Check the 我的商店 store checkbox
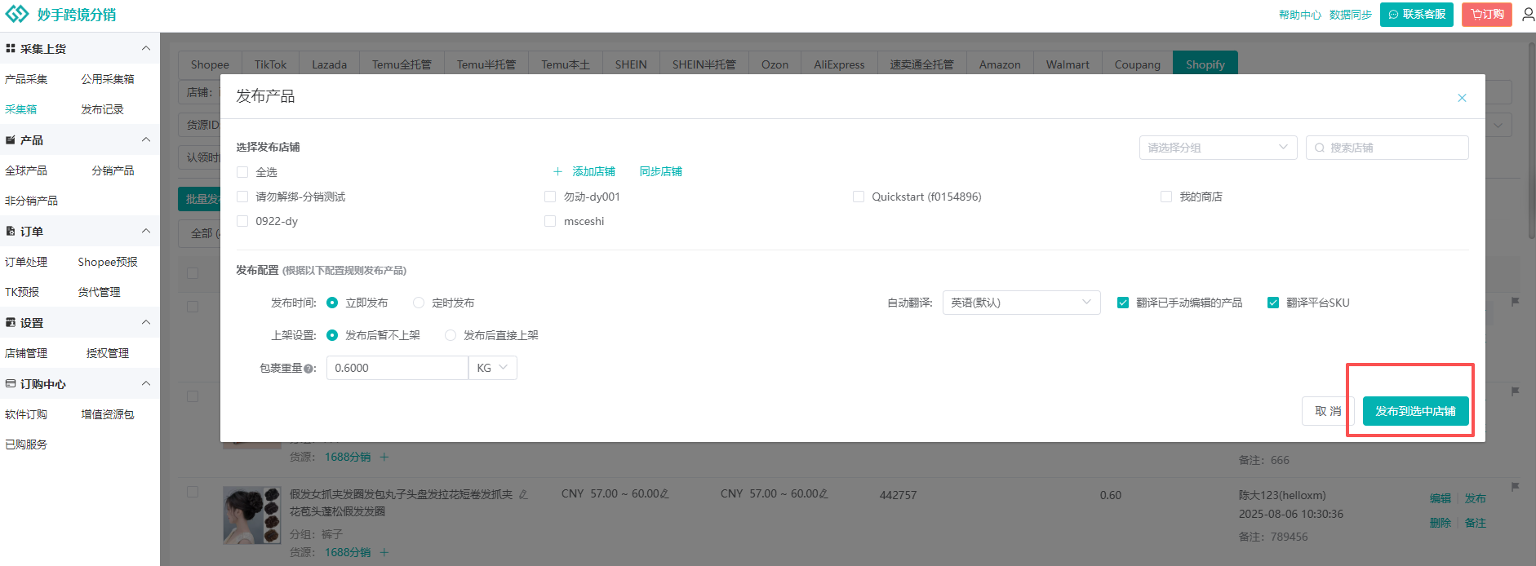 click(1166, 197)
